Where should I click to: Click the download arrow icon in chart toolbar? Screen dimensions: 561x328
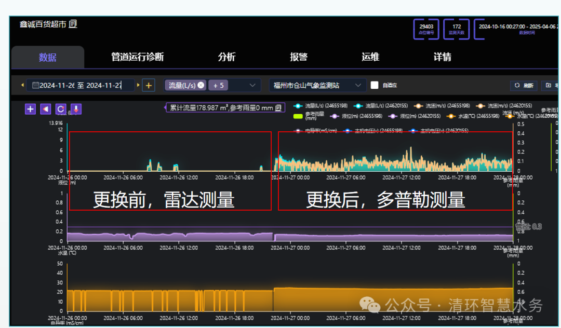click(x=75, y=109)
